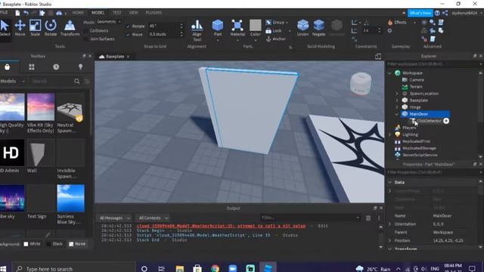Open Chrome from the taskbar

pos(215,269)
